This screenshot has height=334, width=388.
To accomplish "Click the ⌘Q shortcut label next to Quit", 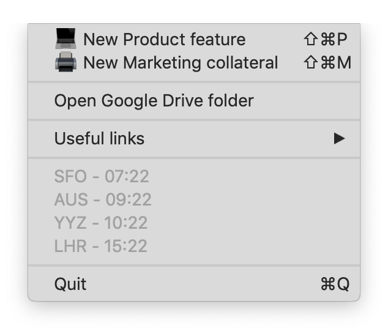I will (335, 284).
